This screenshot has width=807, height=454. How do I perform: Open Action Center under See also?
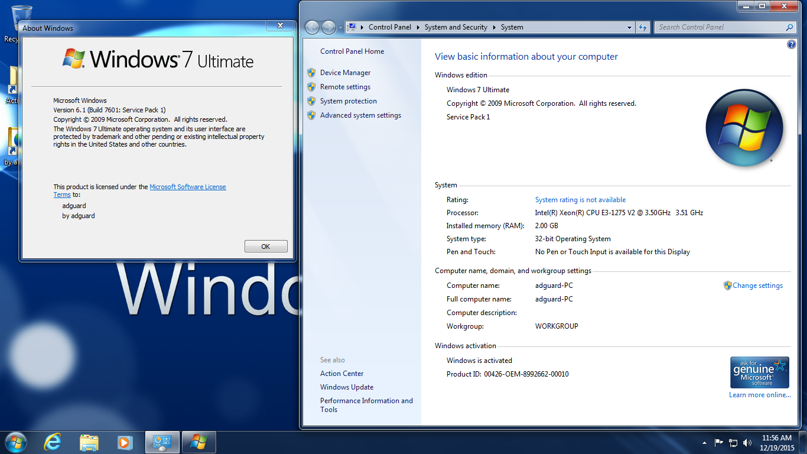point(342,374)
